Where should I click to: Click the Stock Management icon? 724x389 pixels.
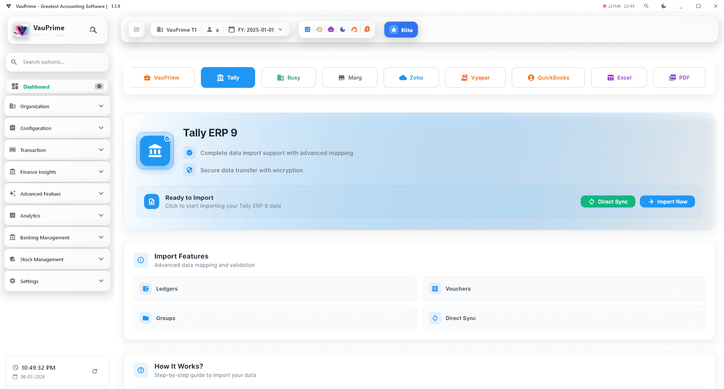[x=12, y=259]
